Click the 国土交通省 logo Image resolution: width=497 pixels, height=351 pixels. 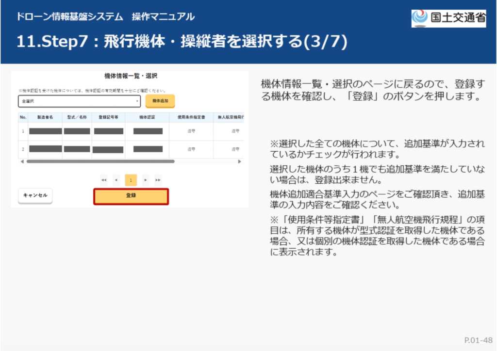coord(448,18)
